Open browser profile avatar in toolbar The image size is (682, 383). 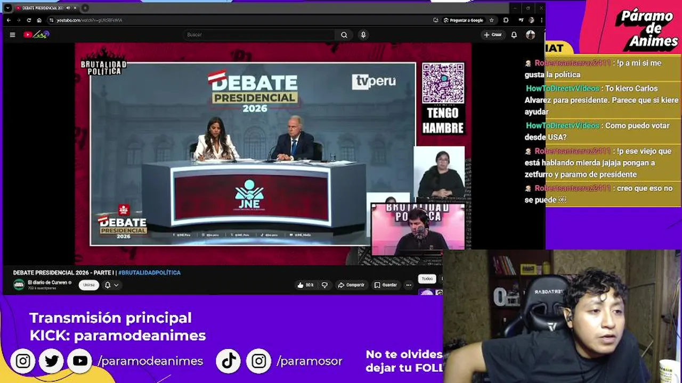point(531,20)
